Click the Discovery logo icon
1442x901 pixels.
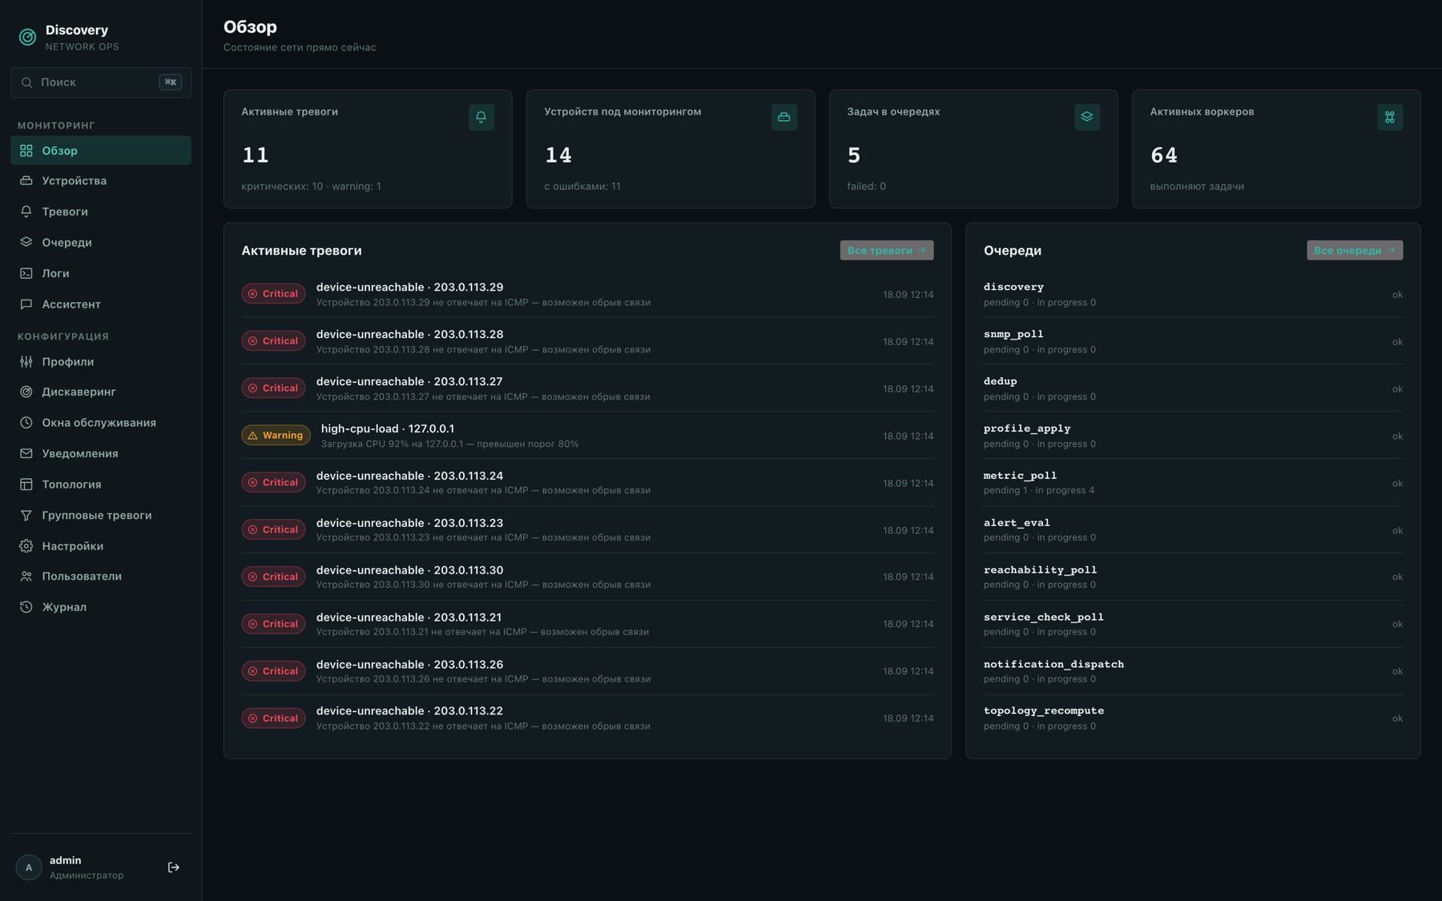click(27, 37)
